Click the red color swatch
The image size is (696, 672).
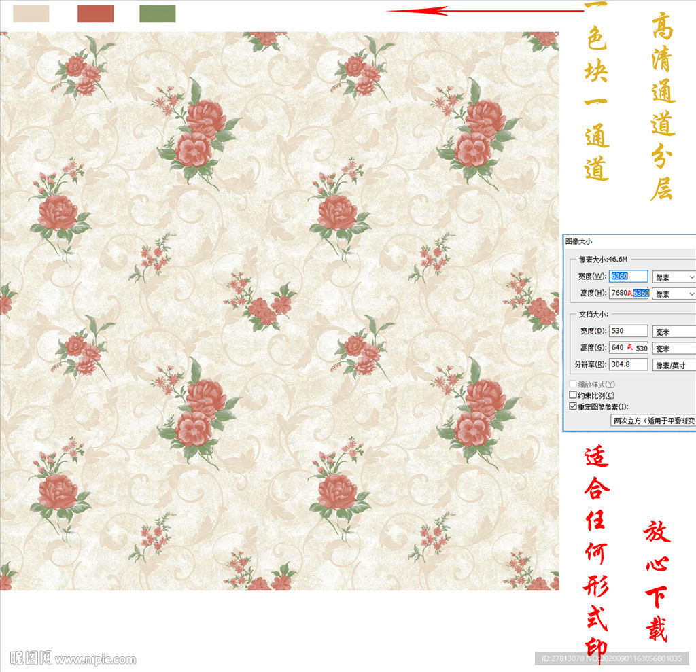(95, 14)
